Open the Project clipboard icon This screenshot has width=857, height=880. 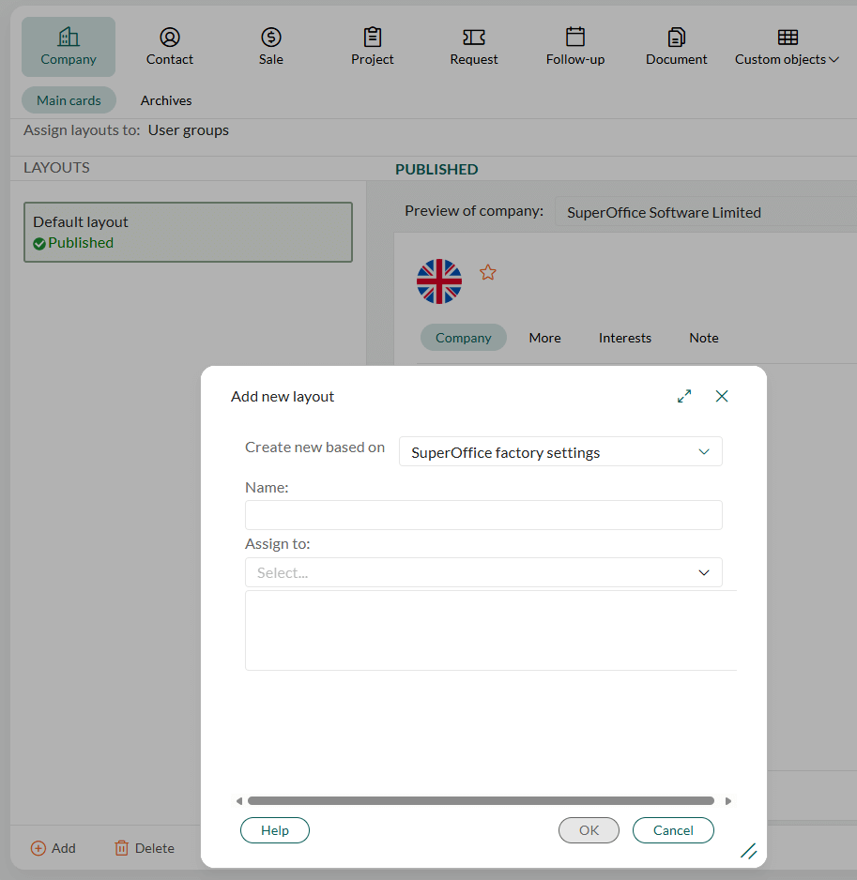coord(373,37)
